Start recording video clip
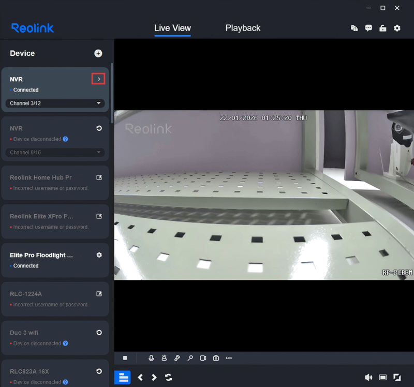414x387 pixels. [x=203, y=358]
